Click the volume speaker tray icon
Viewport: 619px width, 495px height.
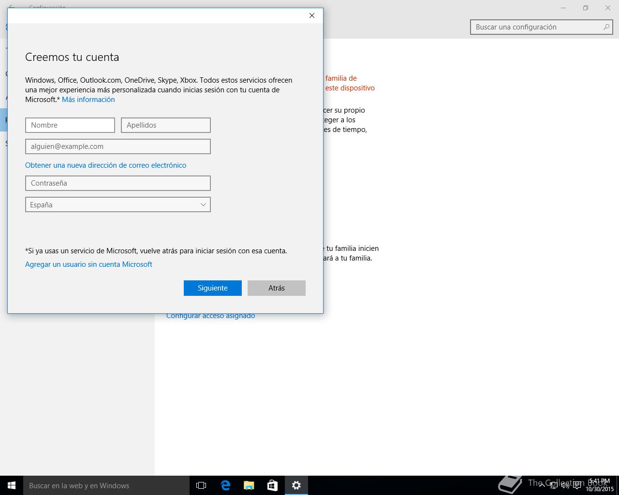coord(565,485)
